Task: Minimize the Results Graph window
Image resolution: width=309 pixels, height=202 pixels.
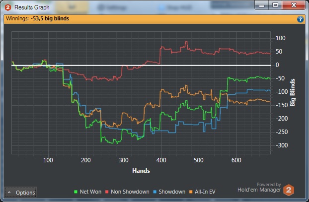Action: pos(262,5)
